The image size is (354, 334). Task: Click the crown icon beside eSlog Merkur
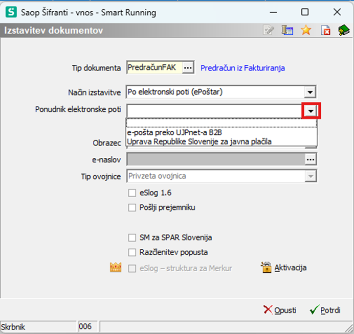[116, 268]
